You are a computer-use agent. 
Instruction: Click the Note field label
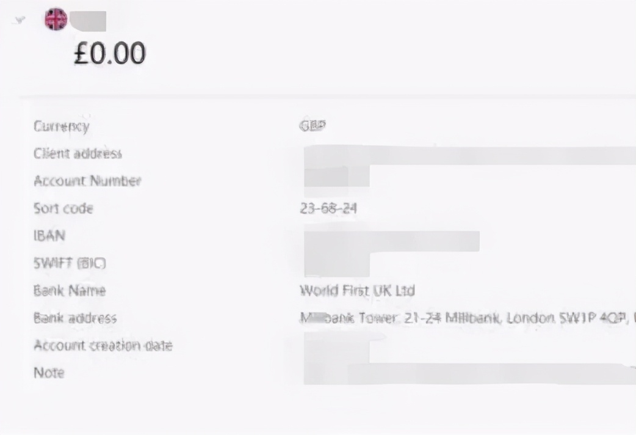click(x=49, y=373)
